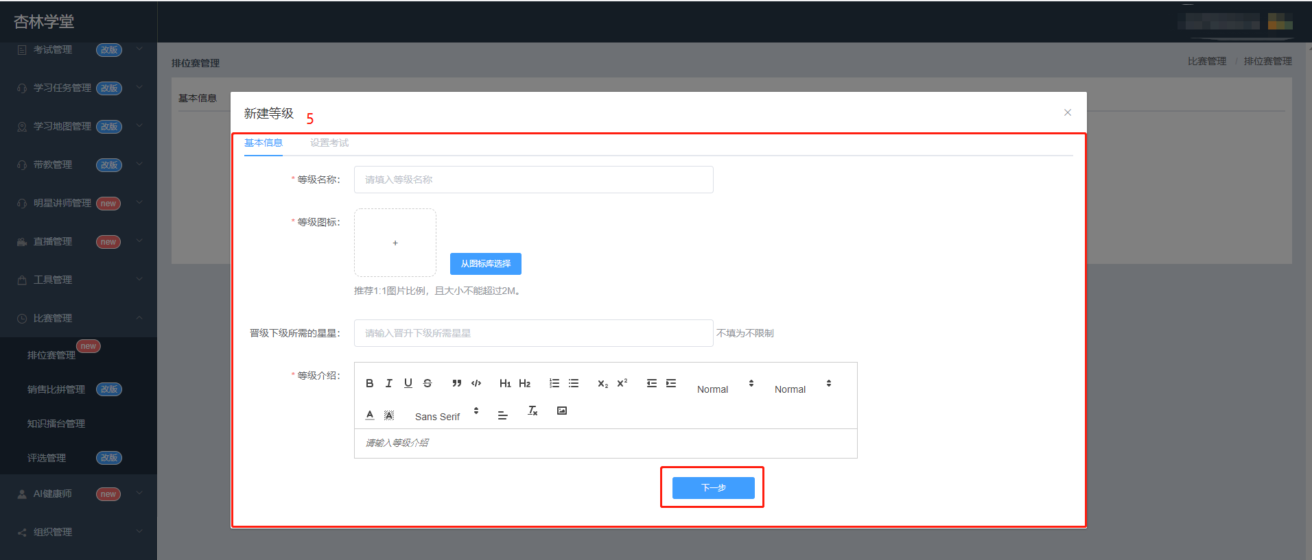Open 知识擂台管理 in the sidebar

pyautogui.click(x=56, y=424)
